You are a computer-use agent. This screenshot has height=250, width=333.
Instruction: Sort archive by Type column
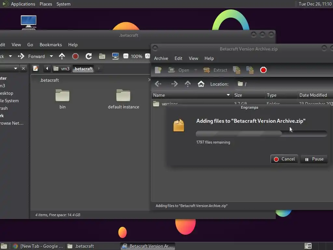[x=281, y=95]
